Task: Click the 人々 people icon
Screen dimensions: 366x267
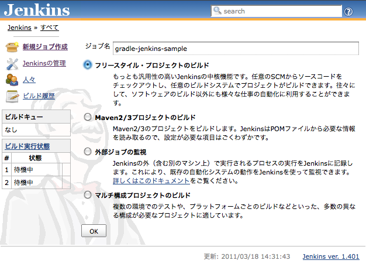Action: [12, 80]
